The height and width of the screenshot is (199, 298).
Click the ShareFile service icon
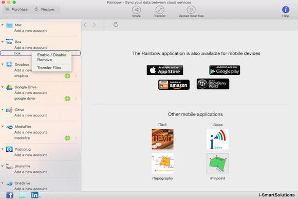coord(9,166)
